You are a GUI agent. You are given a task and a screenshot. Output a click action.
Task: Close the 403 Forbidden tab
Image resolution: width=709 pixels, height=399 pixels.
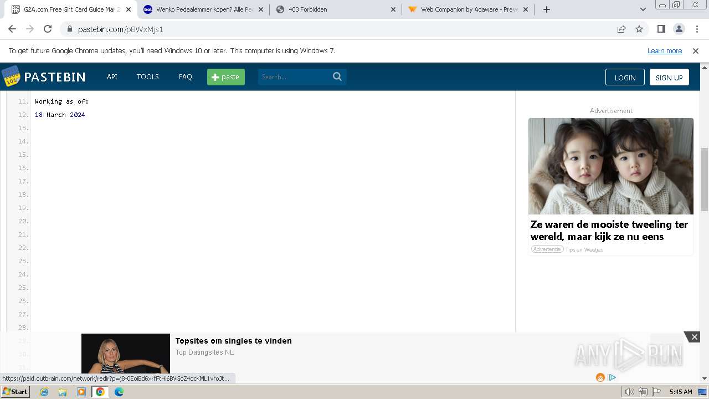coord(393,9)
